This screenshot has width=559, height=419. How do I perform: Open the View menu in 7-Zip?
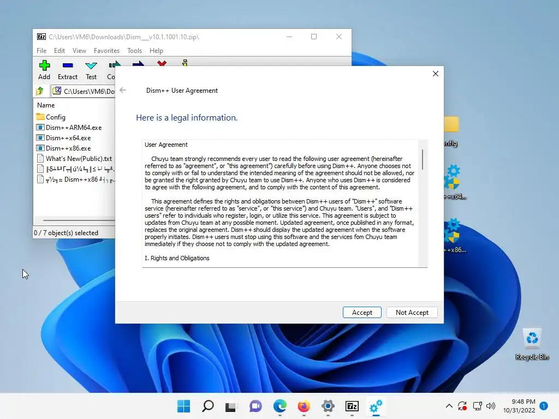coord(79,51)
